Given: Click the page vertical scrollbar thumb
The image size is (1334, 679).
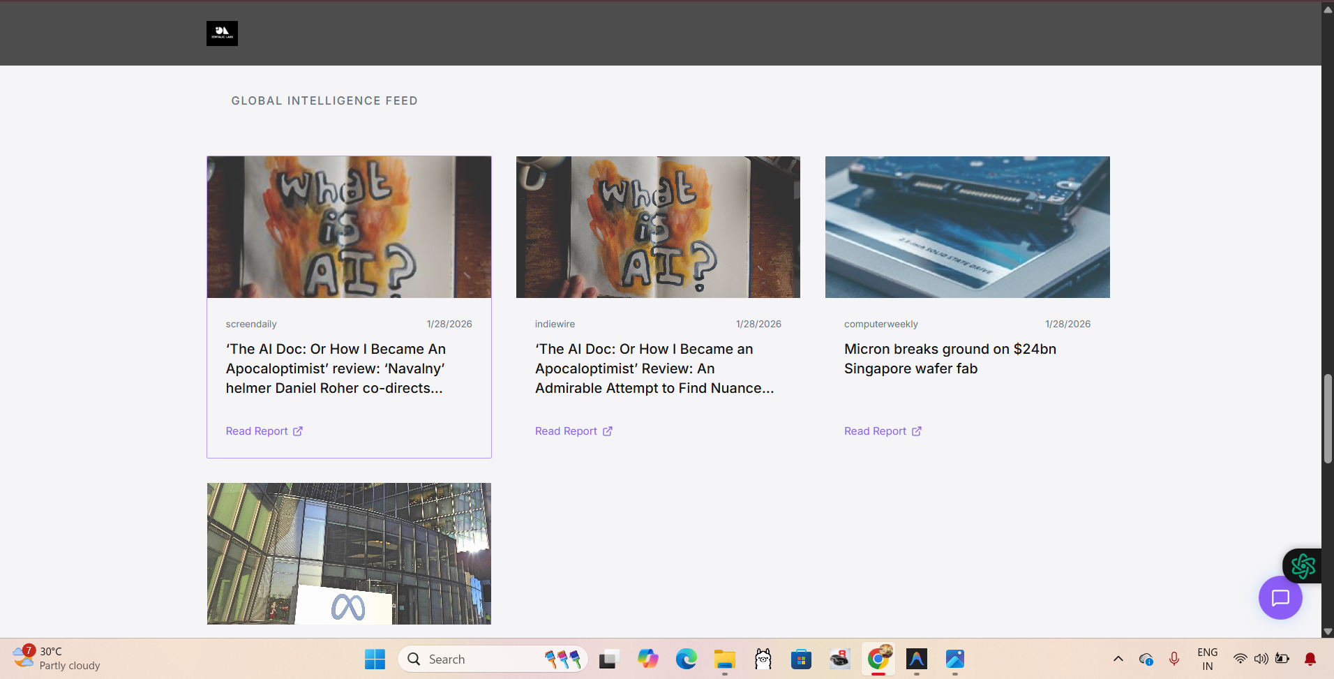Looking at the screenshot, I should [x=1328, y=419].
